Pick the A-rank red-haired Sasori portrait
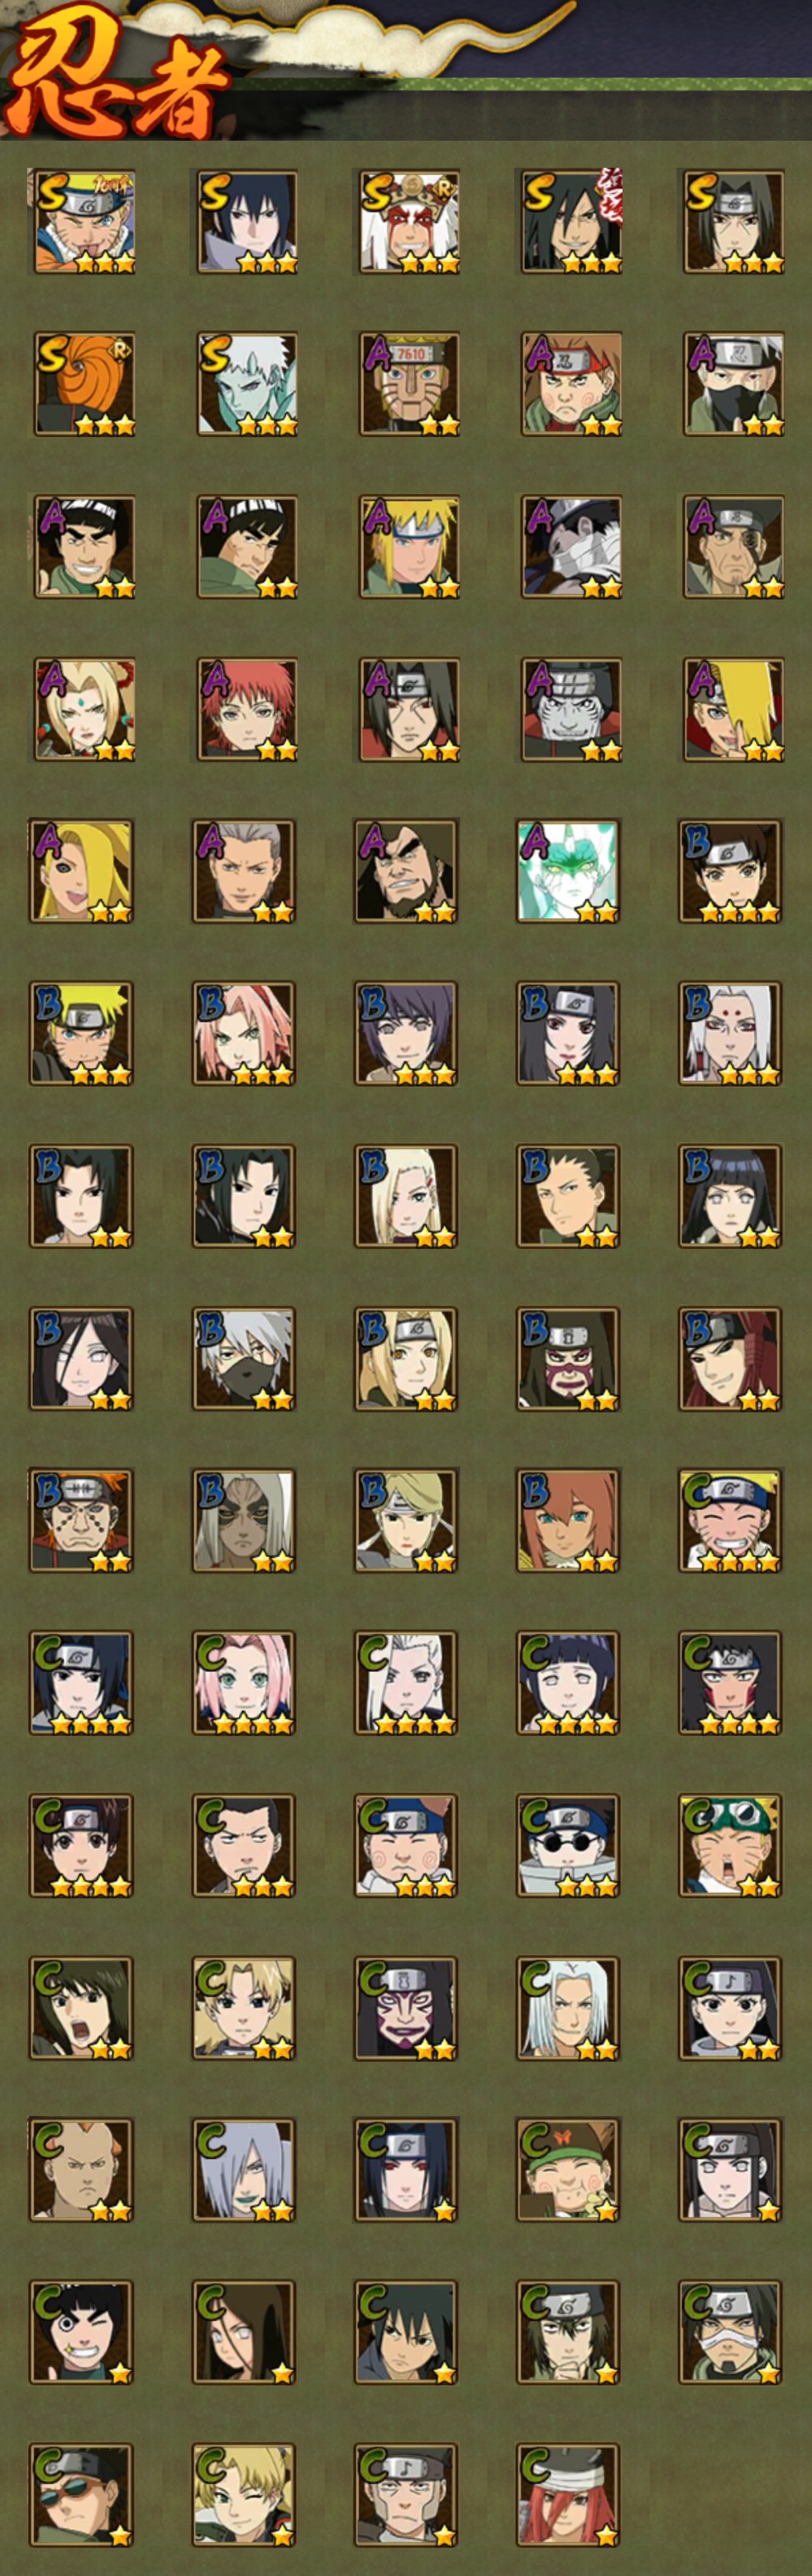This screenshot has width=812, height=2576. coord(246,709)
